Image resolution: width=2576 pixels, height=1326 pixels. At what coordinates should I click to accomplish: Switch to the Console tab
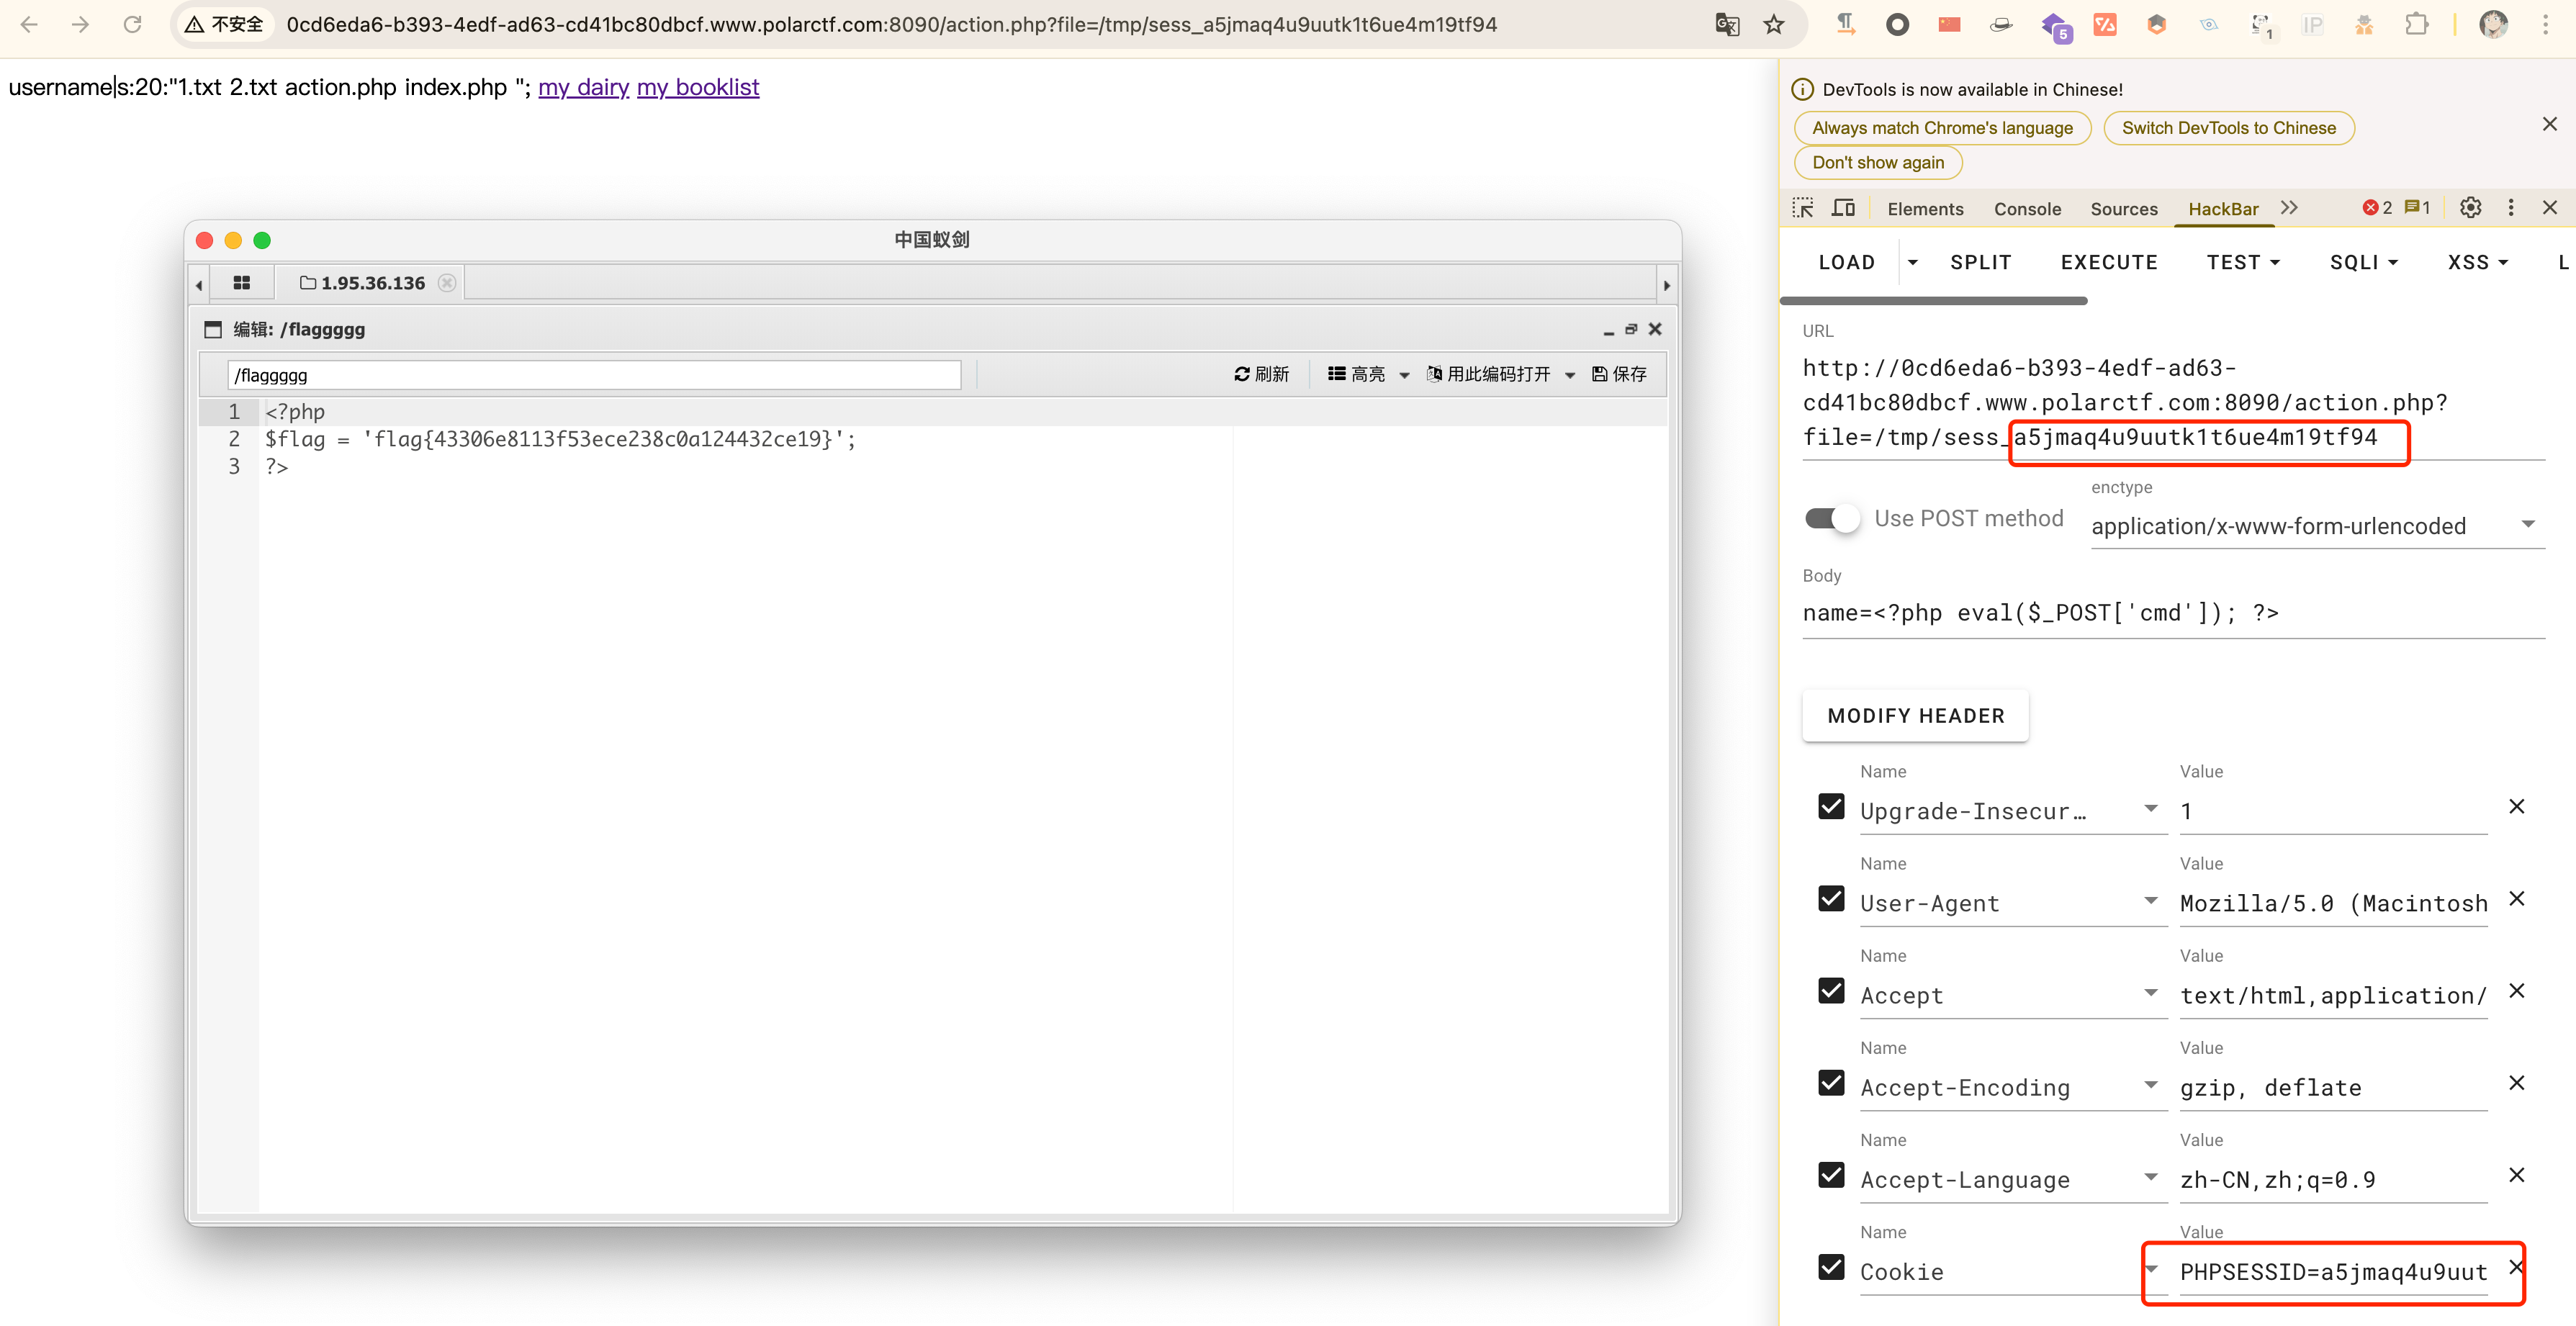[2027, 209]
